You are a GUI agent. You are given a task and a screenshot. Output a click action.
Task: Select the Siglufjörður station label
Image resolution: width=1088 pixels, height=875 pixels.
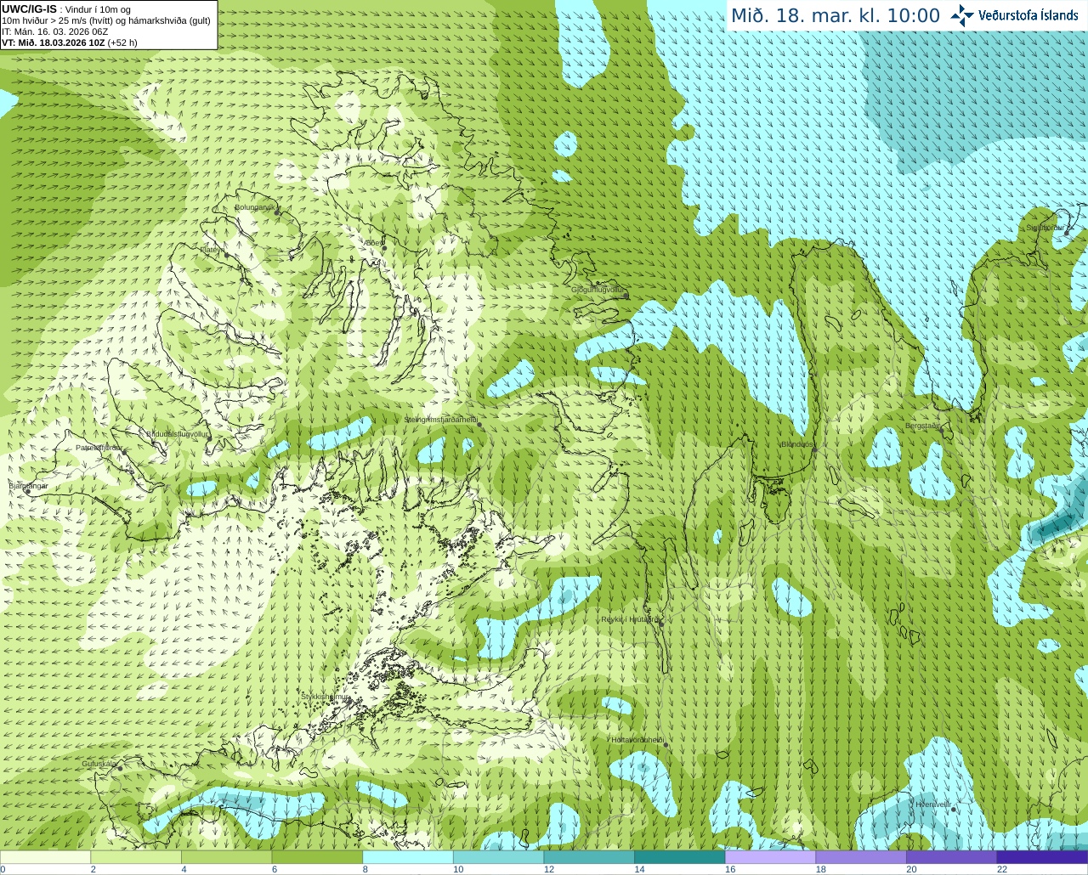(1045, 228)
